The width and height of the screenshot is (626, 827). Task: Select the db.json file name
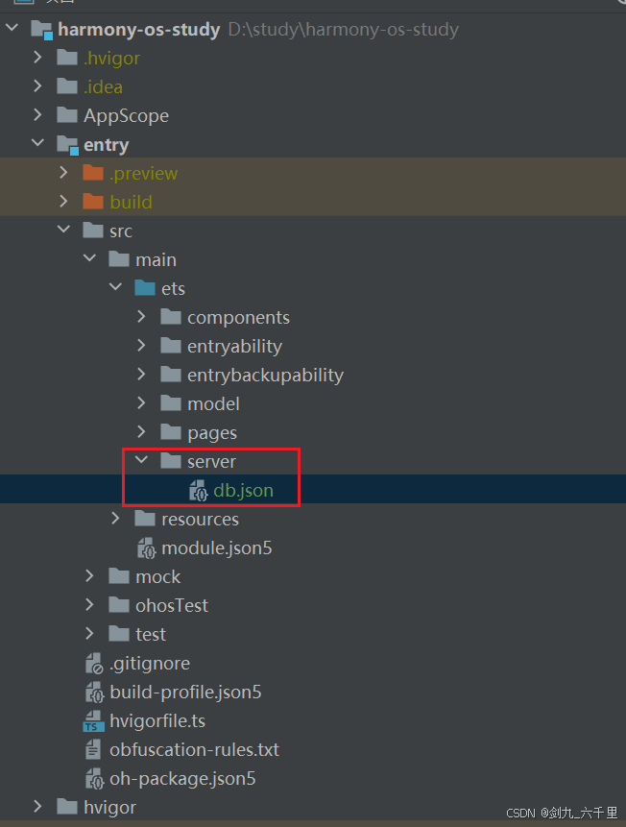click(243, 491)
